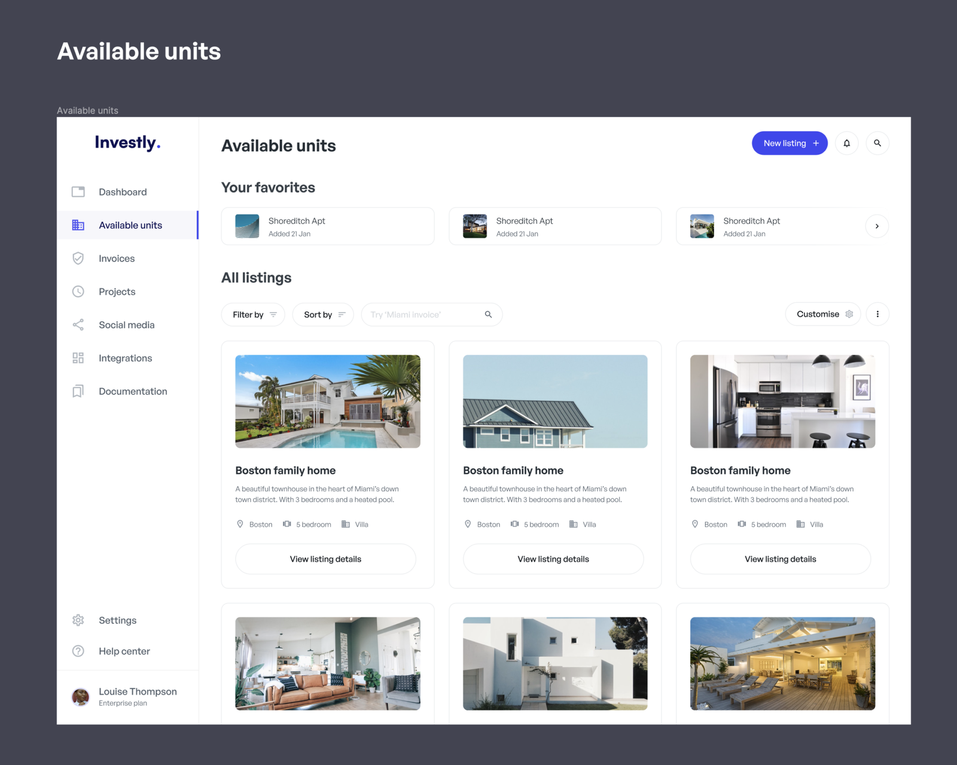Image resolution: width=957 pixels, height=765 pixels.
Task: View listing details of kitchen interior card
Action: [781, 559]
